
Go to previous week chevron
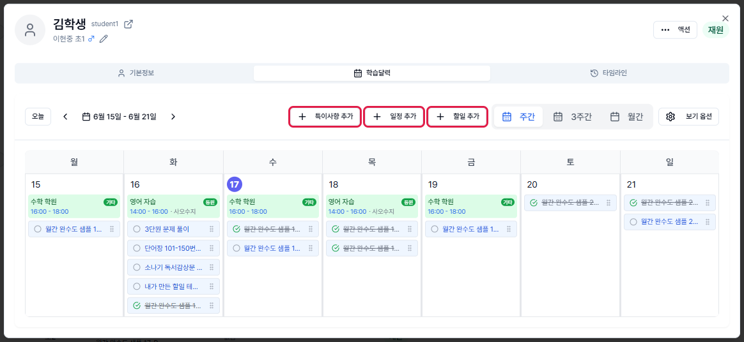pos(65,117)
